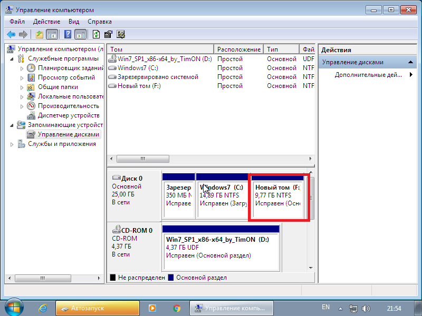Click the tree pane horizontal scrollbar thumb

click(x=43, y=278)
